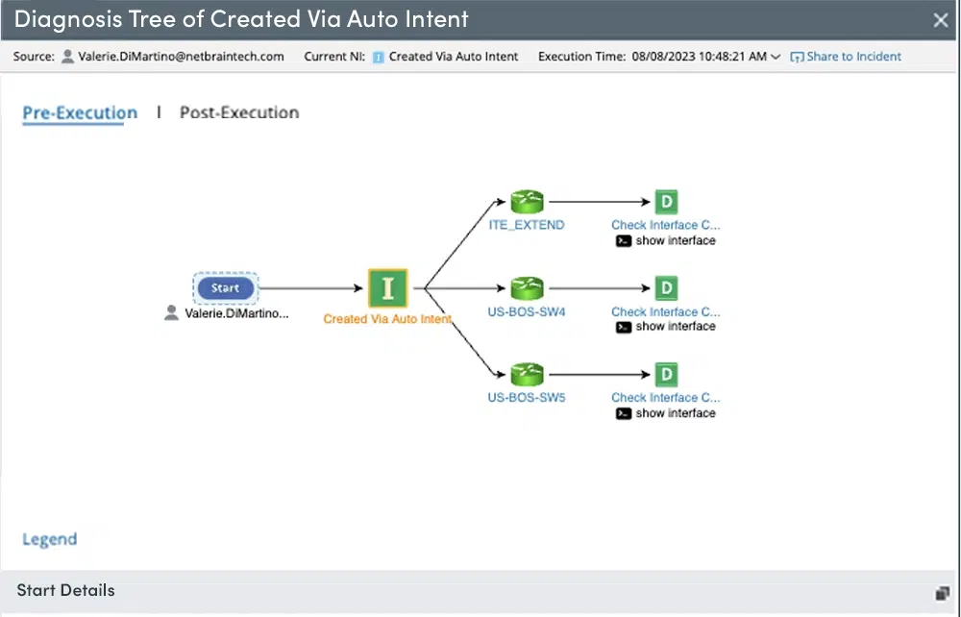Click the ITE_EXTEND device label
The width and height of the screenshot is (961, 617).
click(x=527, y=225)
